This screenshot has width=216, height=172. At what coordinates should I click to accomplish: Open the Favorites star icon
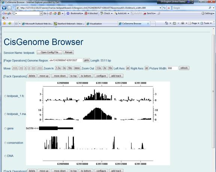tap(4, 23)
